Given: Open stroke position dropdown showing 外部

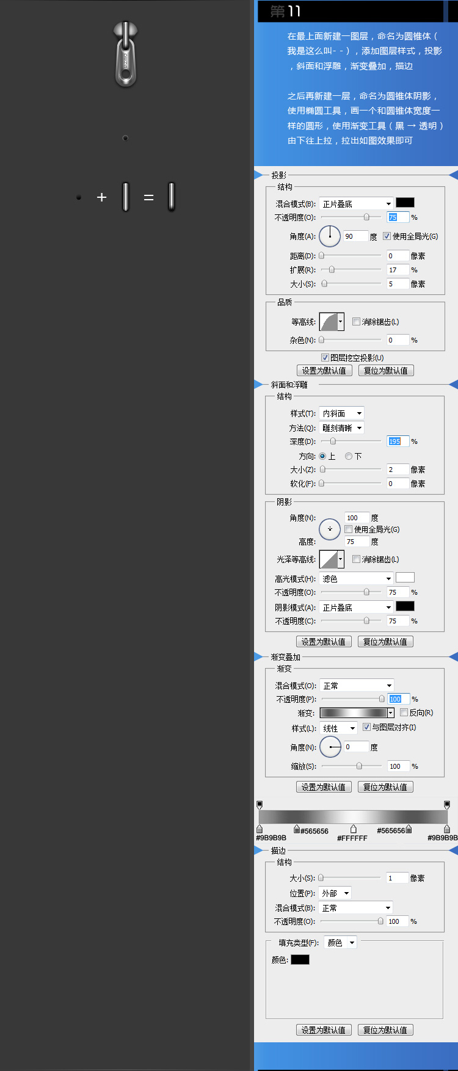Looking at the screenshot, I should pos(335,893).
